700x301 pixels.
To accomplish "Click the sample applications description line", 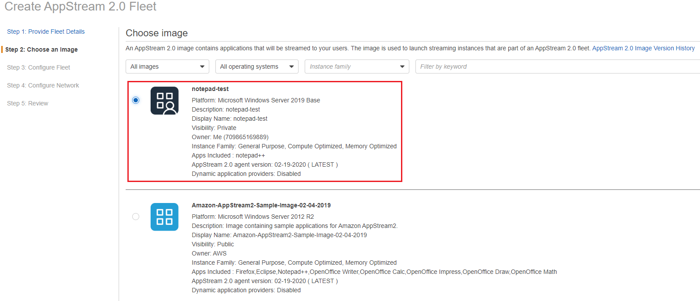I will [x=295, y=226].
